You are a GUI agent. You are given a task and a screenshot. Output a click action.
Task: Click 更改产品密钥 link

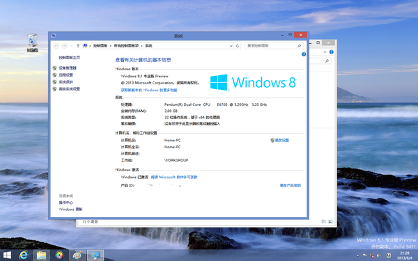pos(291,185)
